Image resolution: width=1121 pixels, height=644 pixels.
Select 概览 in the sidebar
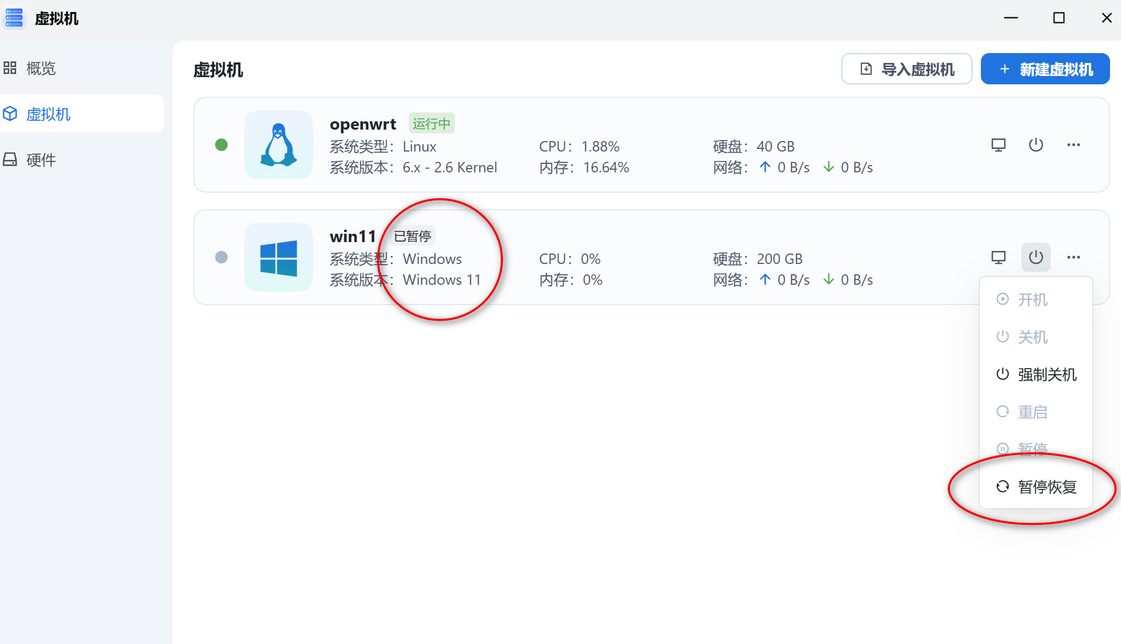41,68
